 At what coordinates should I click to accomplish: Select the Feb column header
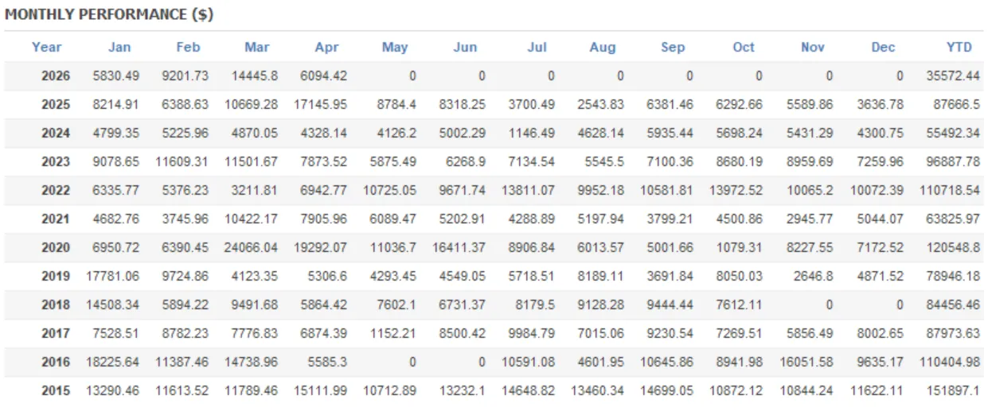tap(188, 47)
